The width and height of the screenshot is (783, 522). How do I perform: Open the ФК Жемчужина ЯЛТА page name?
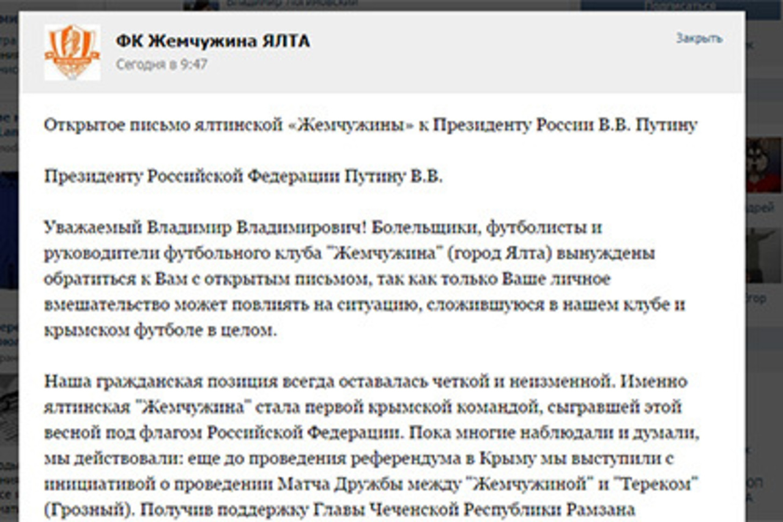coord(213,41)
